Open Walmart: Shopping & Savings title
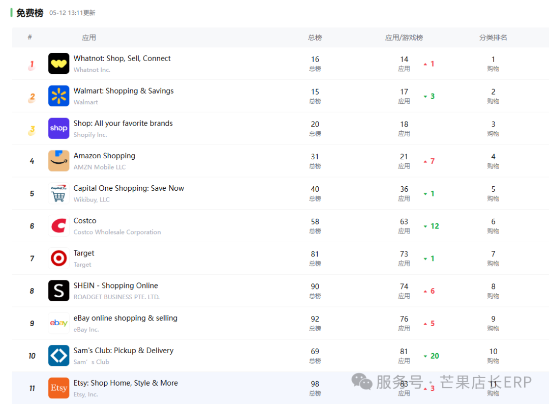The width and height of the screenshot is (549, 404). [123, 91]
